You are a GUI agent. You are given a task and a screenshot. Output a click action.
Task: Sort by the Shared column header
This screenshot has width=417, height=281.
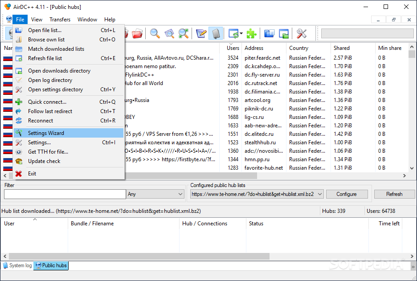(x=353, y=48)
